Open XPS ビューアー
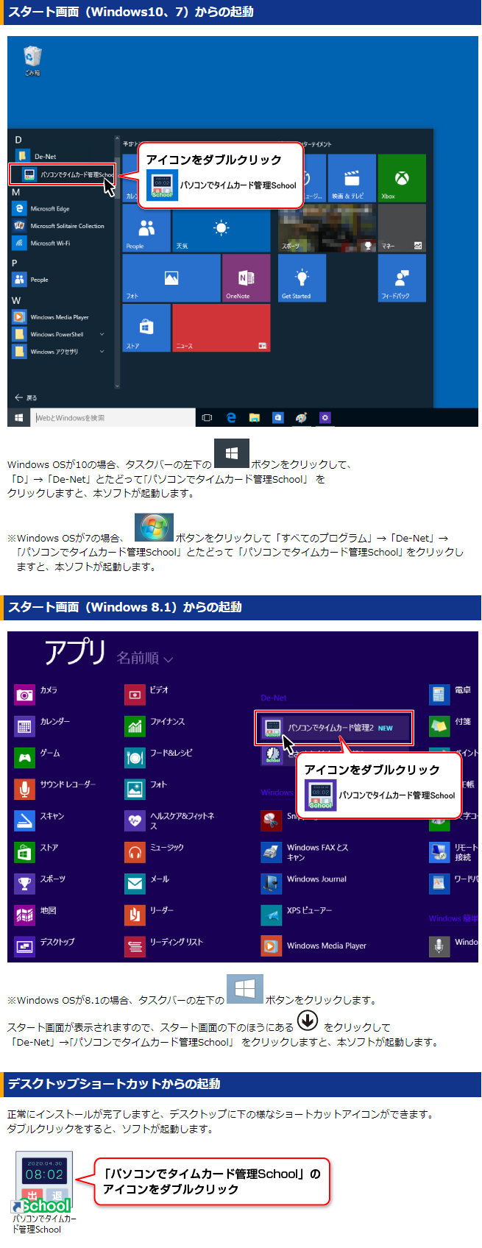 pyautogui.click(x=297, y=915)
